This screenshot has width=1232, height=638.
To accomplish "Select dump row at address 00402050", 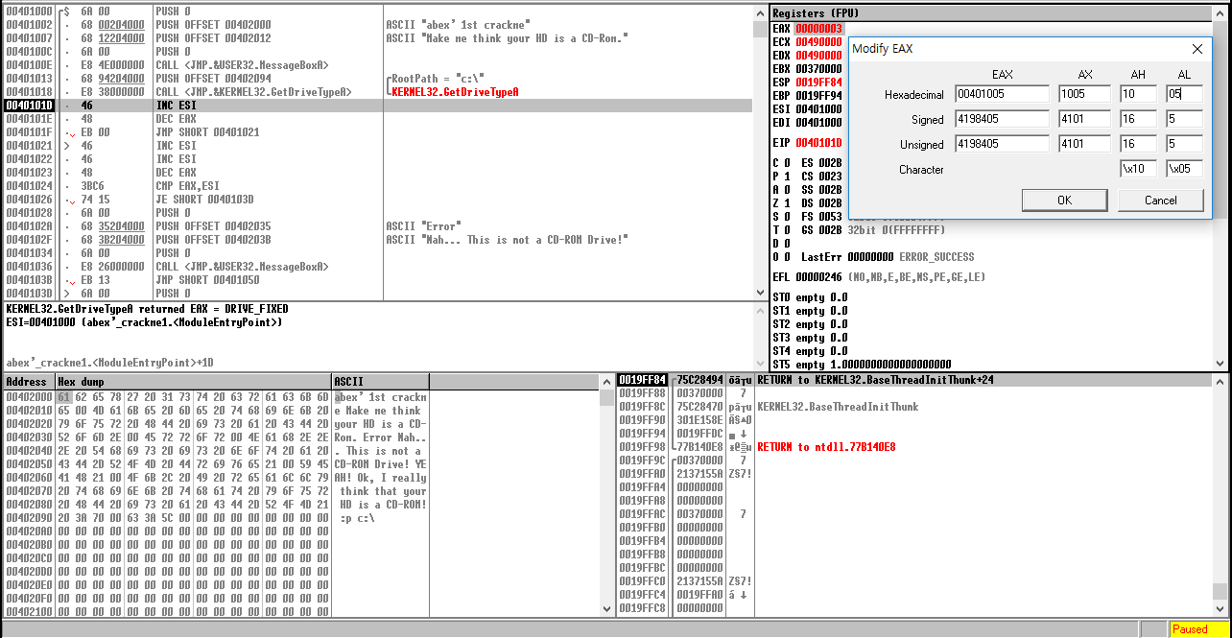I will pyautogui.click(x=217, y=464).
